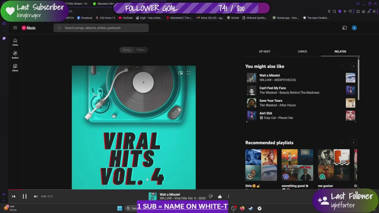Click the cast to device icon
379x213 pixels.
345,28
